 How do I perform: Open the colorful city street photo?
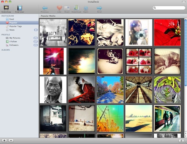click(x=110, y=90)
